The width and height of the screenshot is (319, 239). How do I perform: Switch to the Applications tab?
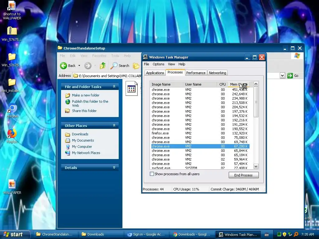click(x=155, y=73)
